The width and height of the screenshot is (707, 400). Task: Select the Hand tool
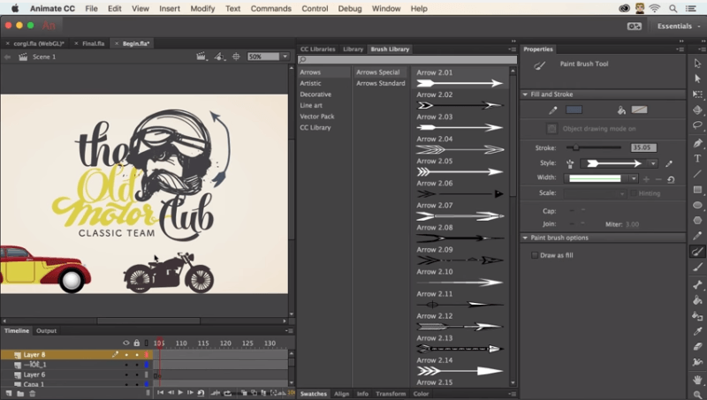pos(698,379)
